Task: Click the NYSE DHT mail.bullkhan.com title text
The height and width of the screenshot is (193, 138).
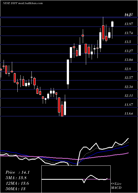Action: click(23, 3)
